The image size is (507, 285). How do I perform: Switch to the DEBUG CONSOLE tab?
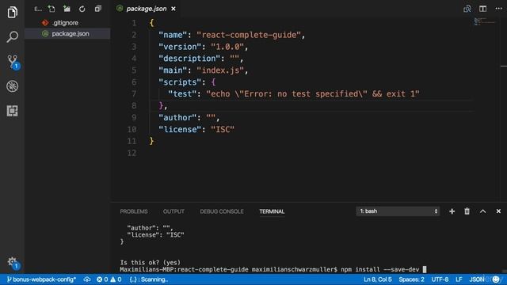[222, 211]
